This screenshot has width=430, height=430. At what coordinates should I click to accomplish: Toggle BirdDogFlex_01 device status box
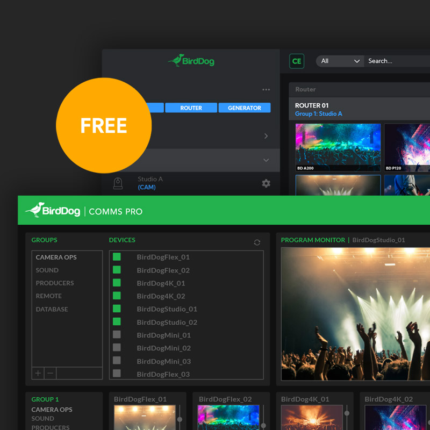coord(117,257)
